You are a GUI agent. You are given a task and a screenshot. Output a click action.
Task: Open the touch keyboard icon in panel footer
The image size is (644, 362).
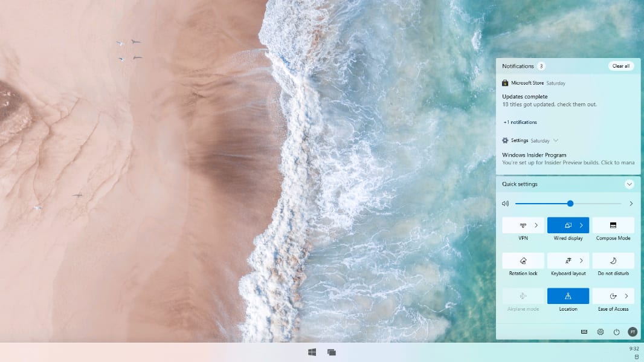(x=584, y=332)
